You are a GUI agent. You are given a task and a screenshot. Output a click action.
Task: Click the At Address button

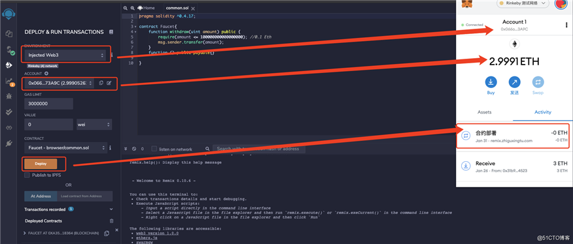[x=41, y=196]
